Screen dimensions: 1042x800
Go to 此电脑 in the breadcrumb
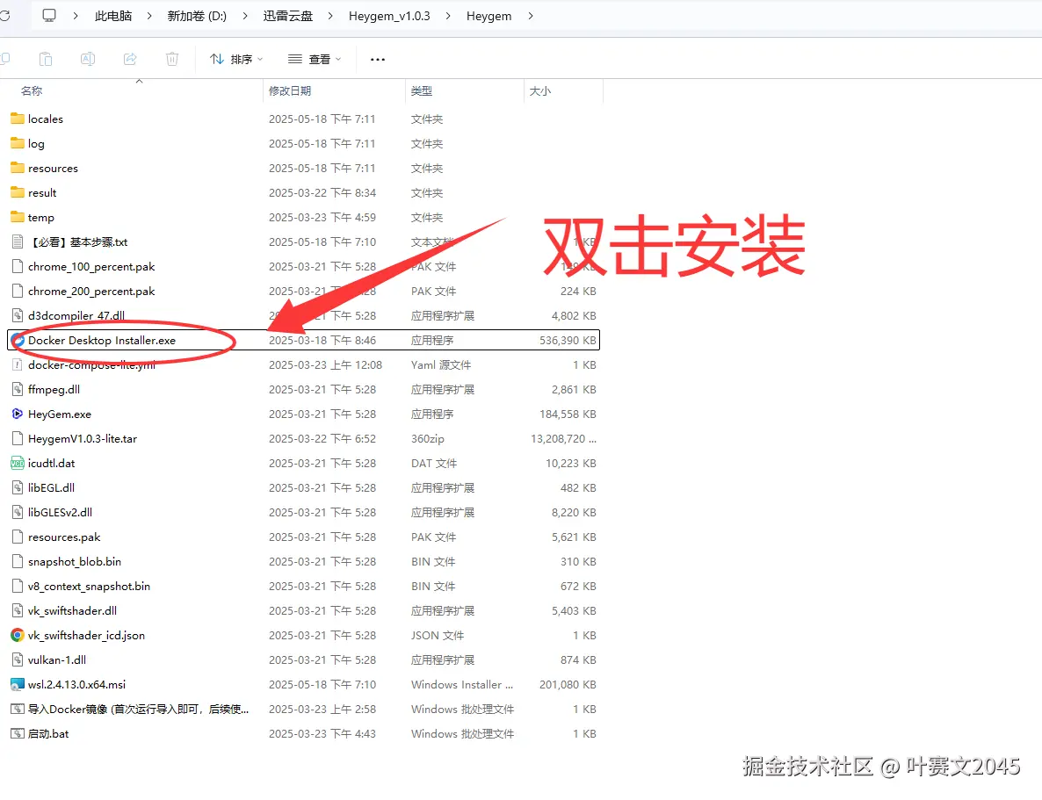coord(113,16)
